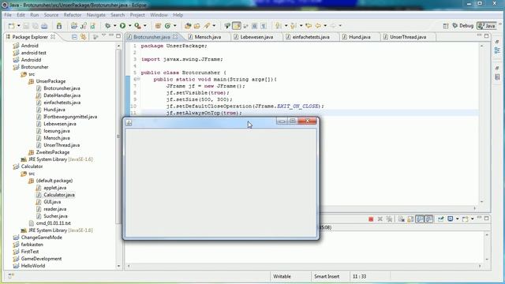Open the Search dropdown arrow

214,26
